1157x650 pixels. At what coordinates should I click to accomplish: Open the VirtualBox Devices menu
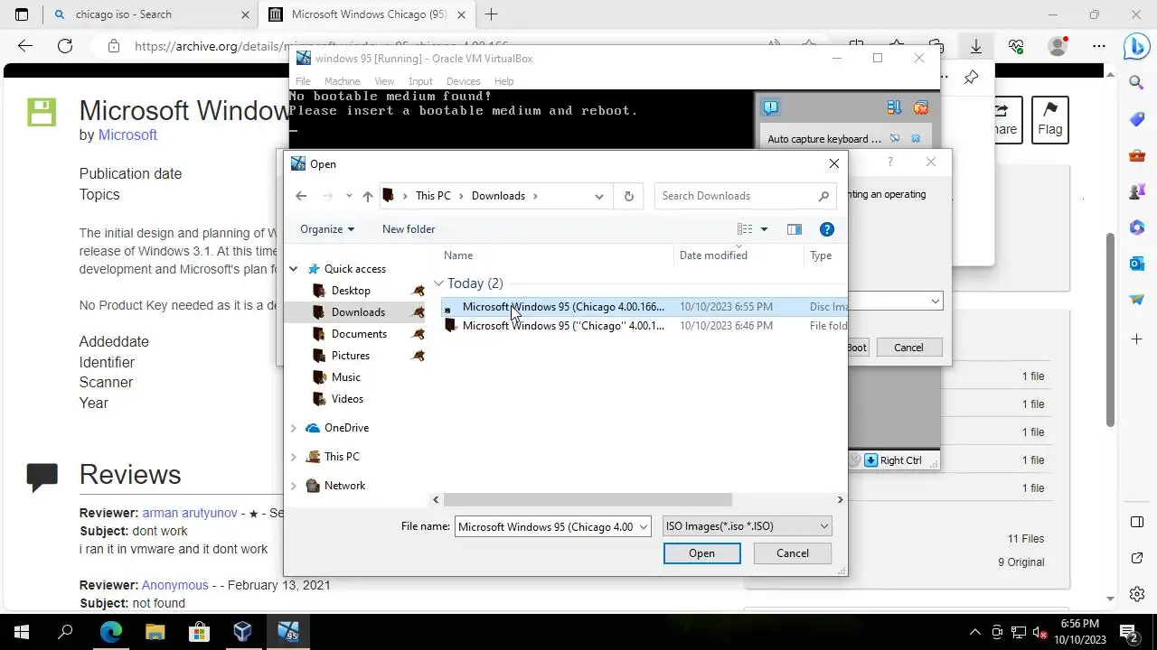pos(463,81)
